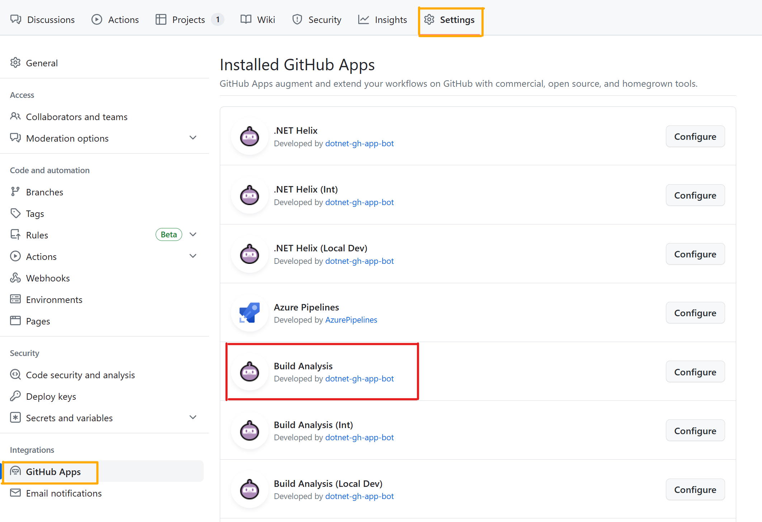
Task: Click the Branches git-branch icon
Action: (15, 192)
